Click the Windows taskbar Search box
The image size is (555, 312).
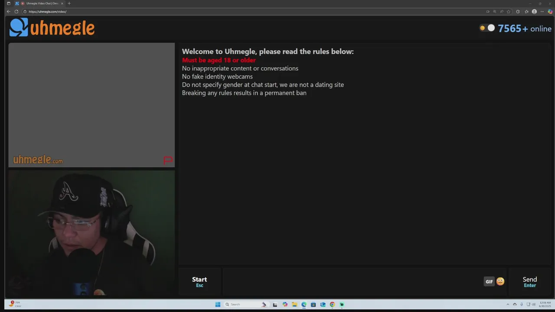[x=246, y=304]
